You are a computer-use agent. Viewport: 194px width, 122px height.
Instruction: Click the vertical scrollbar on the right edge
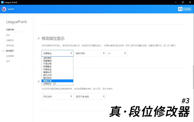click(x=193, y=77)
